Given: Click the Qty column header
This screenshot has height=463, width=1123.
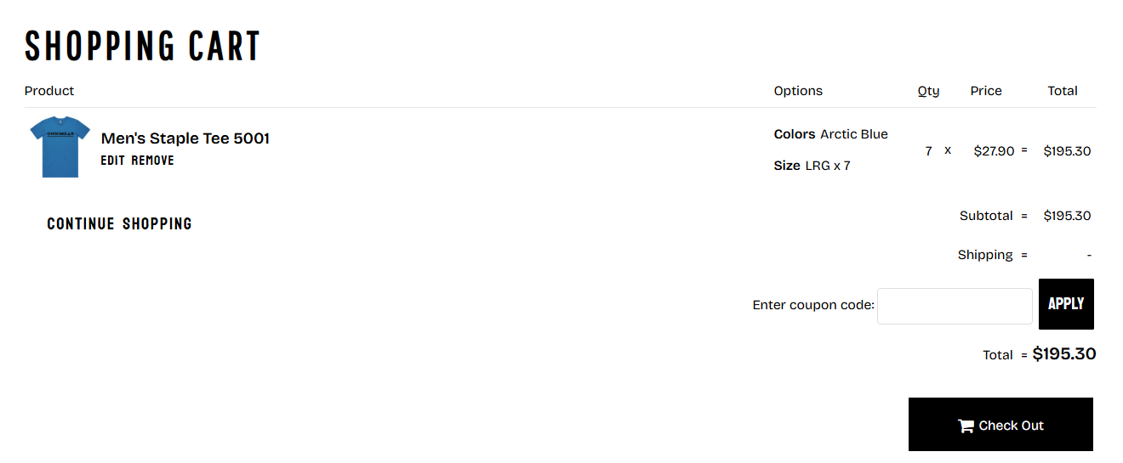Looking at the screenshot, I should coord(928,91).
